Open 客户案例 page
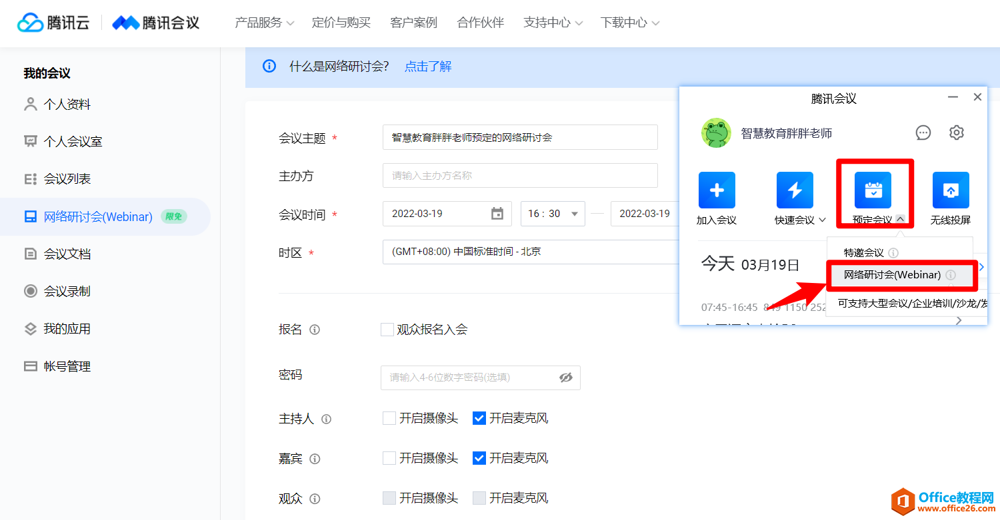This screenshot has height=520, width=1000. coord(414,23)
